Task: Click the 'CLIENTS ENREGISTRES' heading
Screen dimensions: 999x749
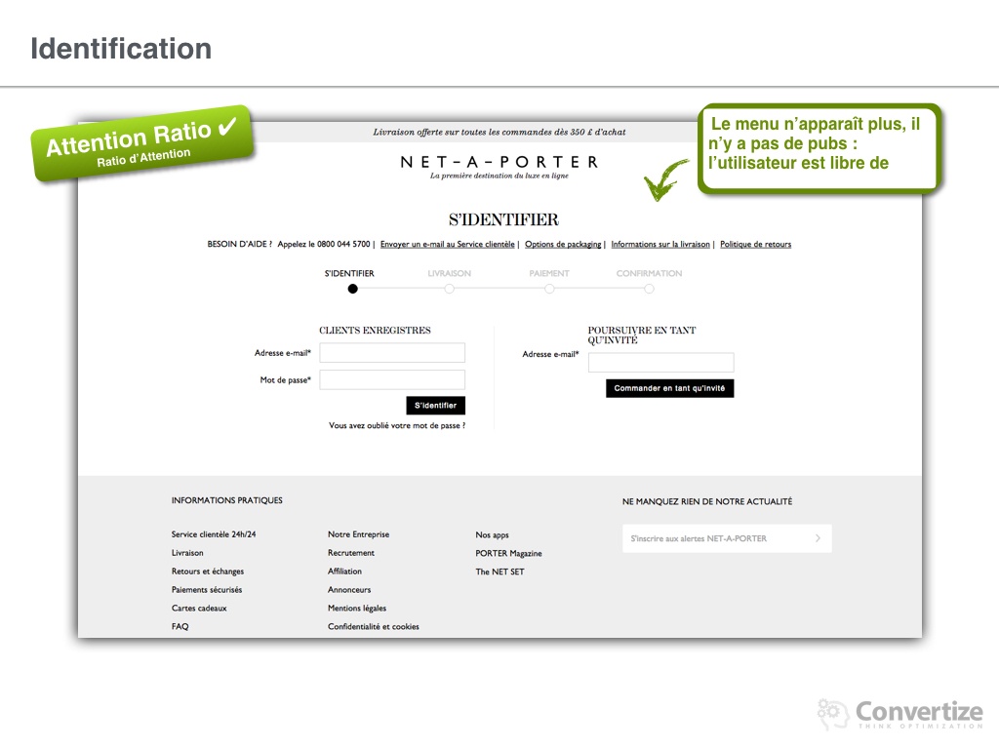Action: click(375, 330)
